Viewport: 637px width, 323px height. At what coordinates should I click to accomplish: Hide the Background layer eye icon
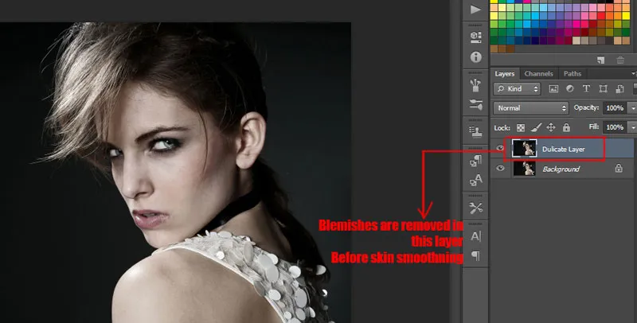click(x=501, y=168)
